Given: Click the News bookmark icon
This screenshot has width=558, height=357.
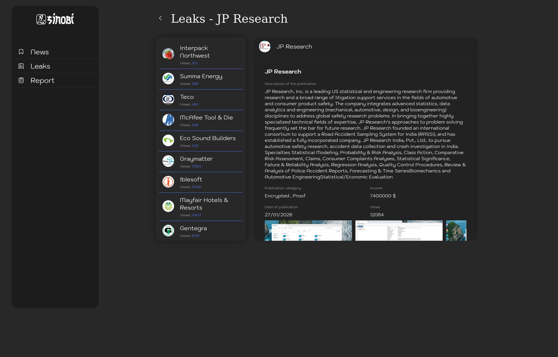Looking at the screenshot, I should pos(21,52).
